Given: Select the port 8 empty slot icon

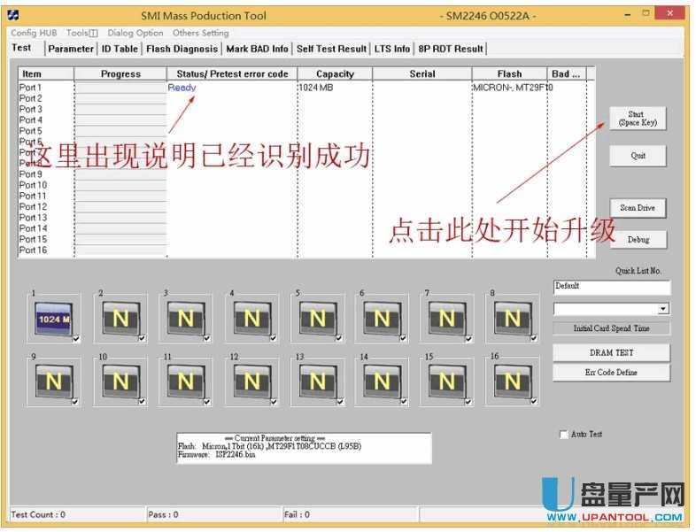Looking at the screenshot, I should click(x=512, y=317).
